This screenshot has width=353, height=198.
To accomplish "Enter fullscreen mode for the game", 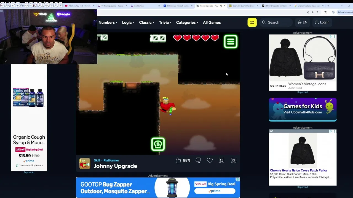I will tap(234, 160).
